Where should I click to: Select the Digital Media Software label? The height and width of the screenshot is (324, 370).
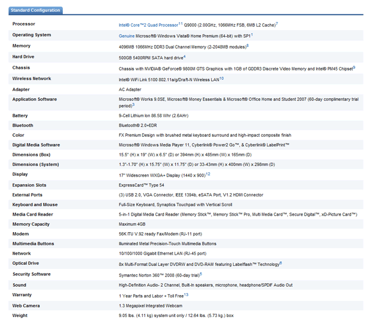(x=36, y=145)
